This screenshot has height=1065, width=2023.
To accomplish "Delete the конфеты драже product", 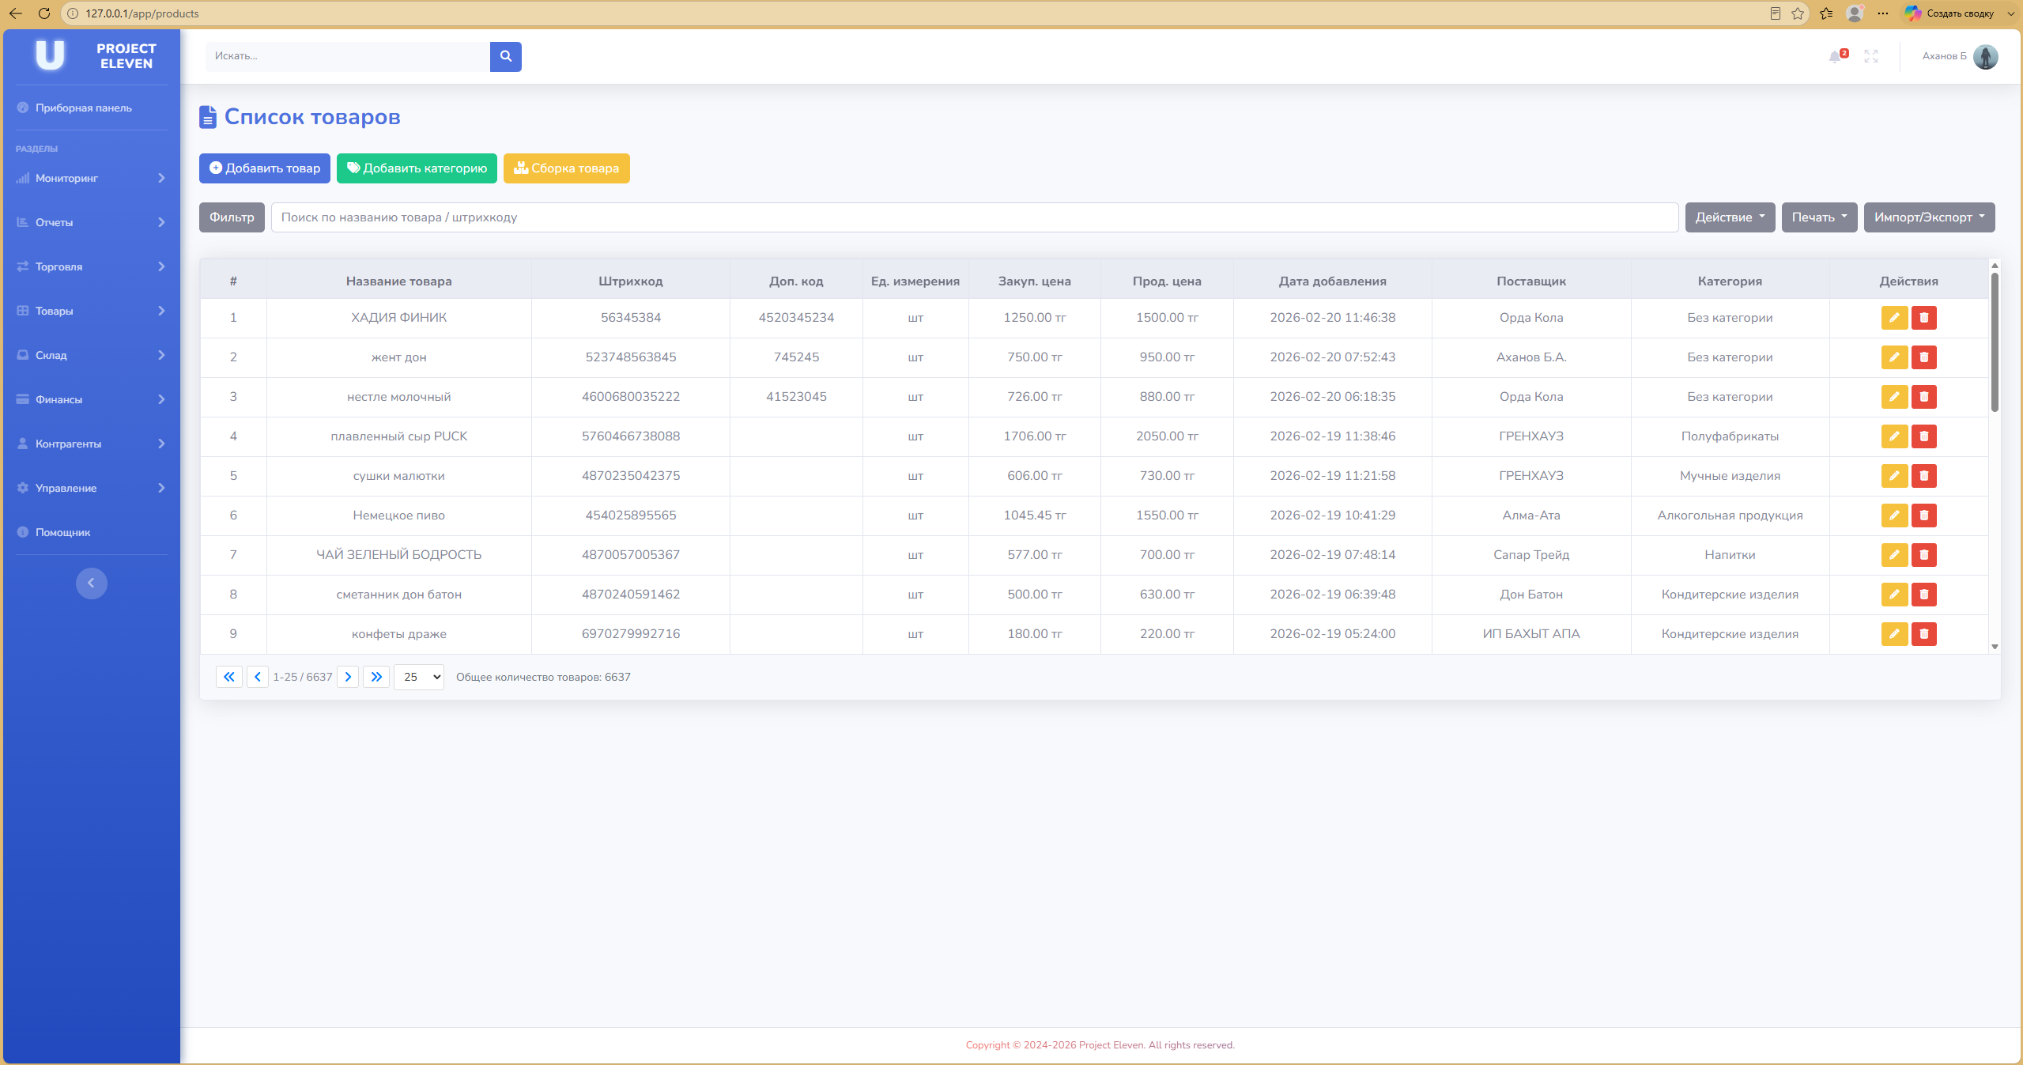I will (1923, 634).
